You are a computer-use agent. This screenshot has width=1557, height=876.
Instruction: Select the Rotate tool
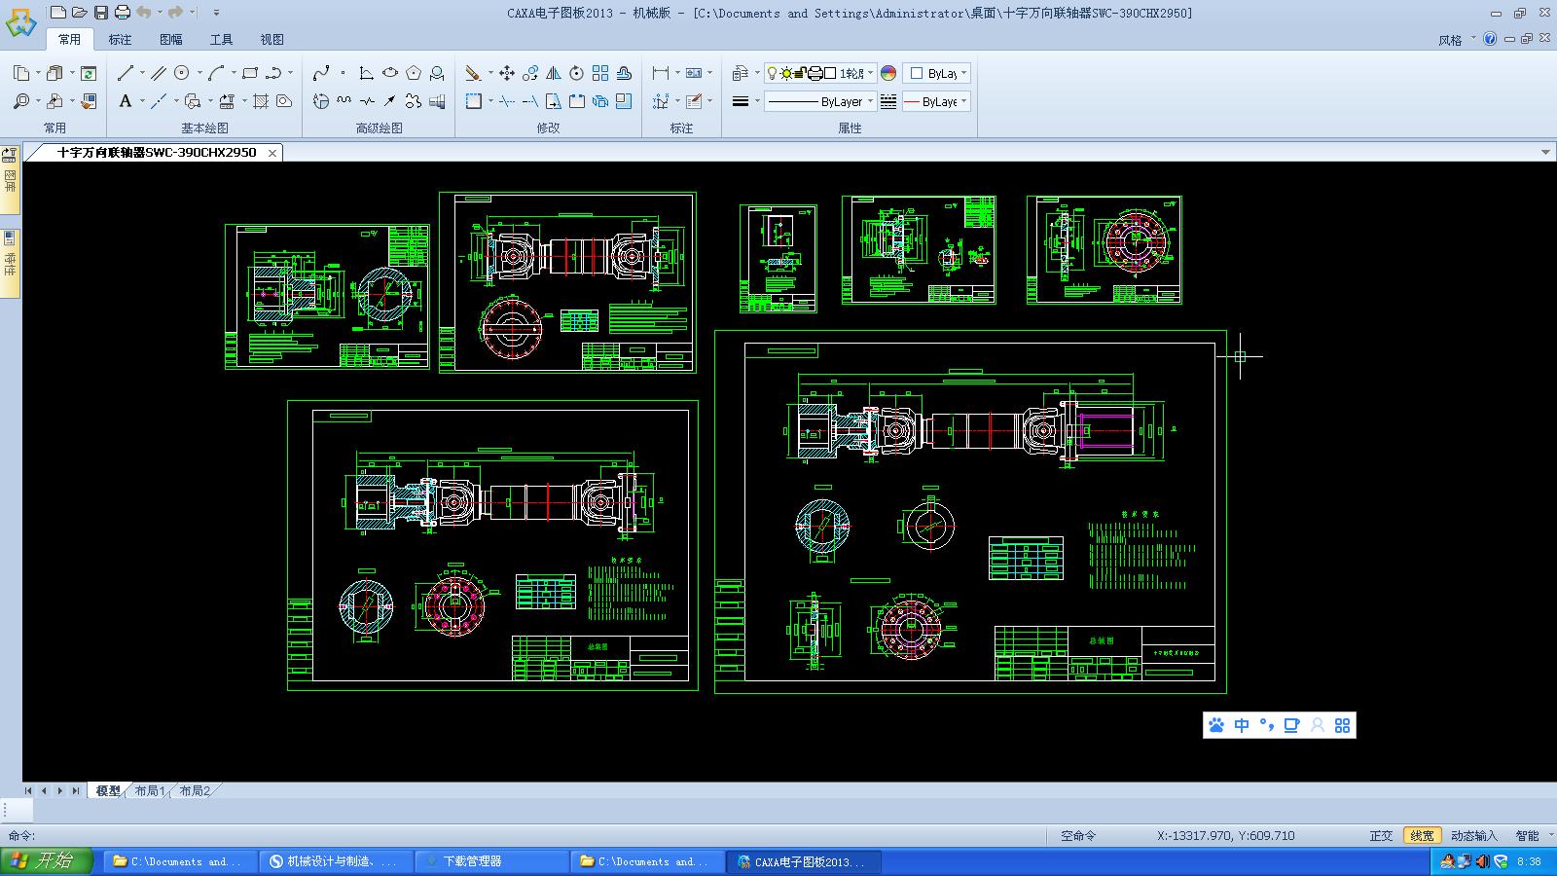[x=577, y=73]
